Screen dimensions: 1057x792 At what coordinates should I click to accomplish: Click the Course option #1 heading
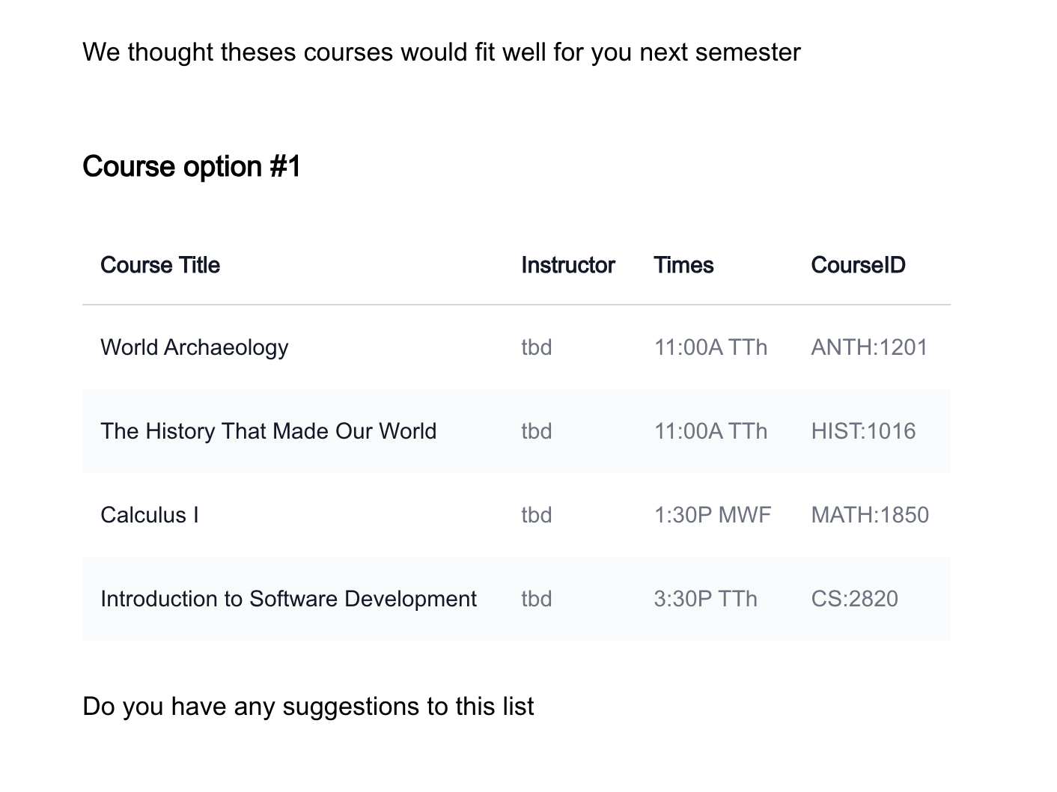192,166
